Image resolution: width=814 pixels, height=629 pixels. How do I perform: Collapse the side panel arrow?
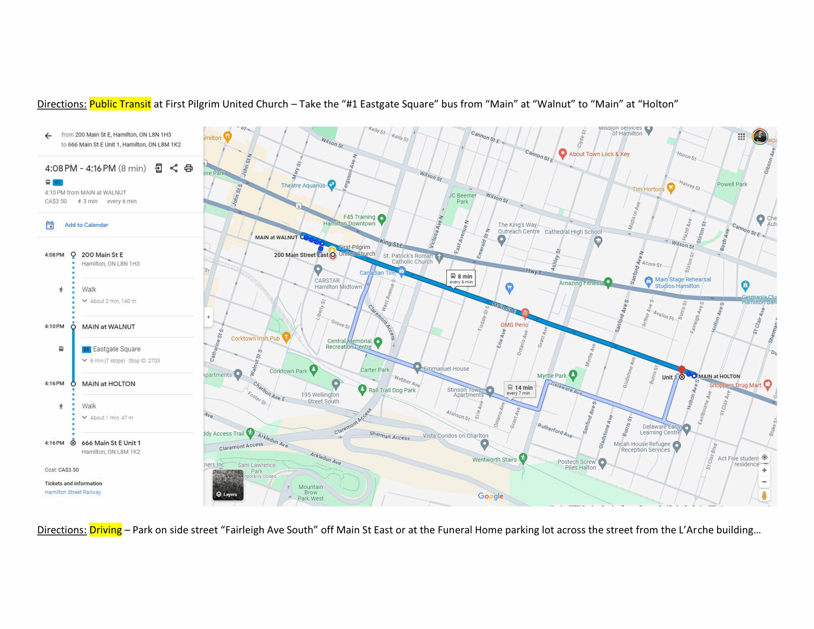[208, 317]
